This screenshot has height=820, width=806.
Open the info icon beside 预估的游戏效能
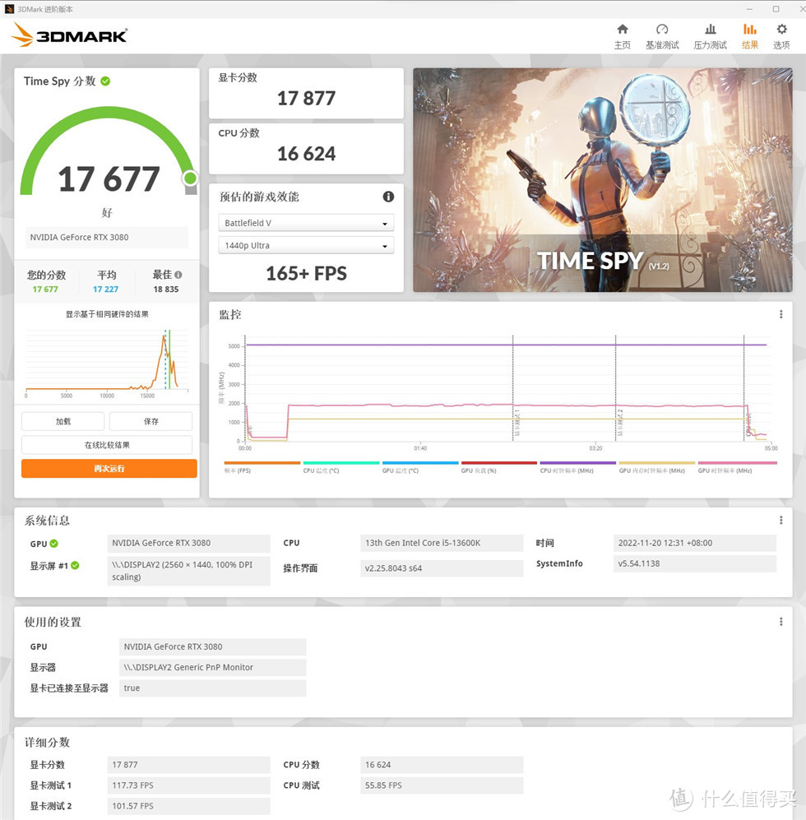tap(388, 197)
